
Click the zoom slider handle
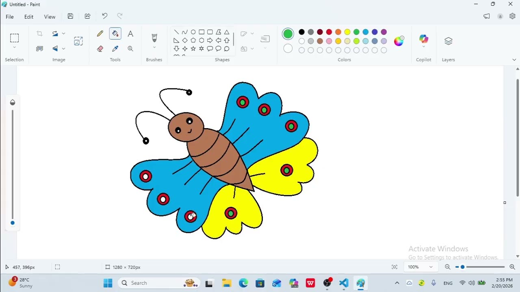tap(462, 267)
